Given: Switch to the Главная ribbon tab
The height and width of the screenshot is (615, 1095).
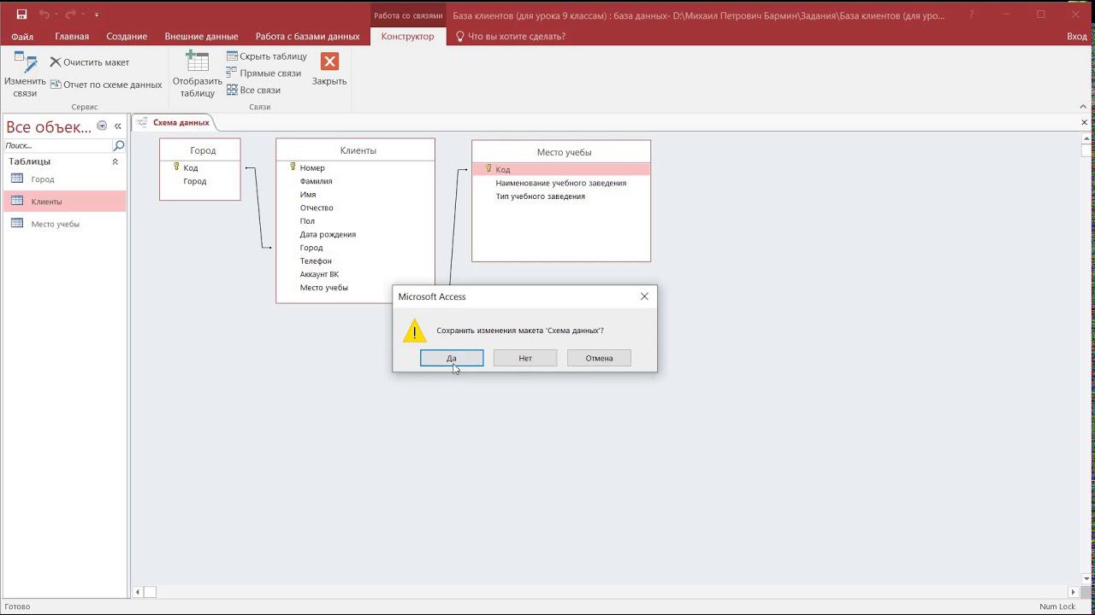Looking at the screenshot, I should [x=72, y=37].
